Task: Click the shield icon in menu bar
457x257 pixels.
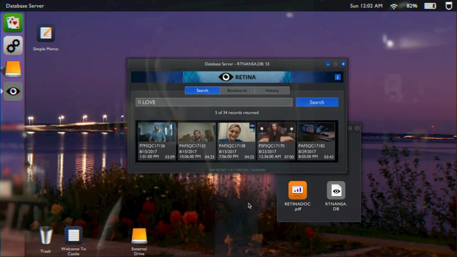Action: (x=449, y=6)
